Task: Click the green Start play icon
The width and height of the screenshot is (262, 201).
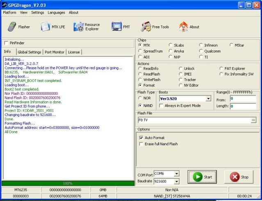Action: [x=198, y=177]
